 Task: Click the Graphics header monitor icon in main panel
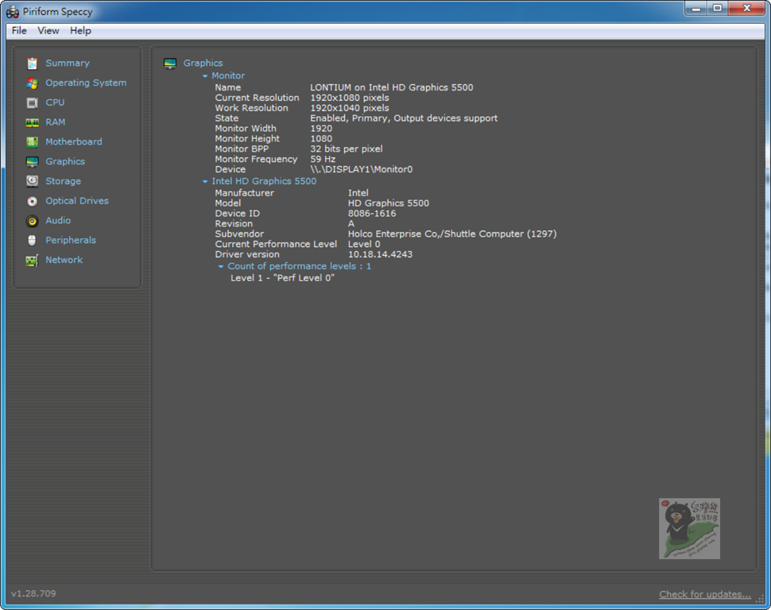[x=170, y=64]
